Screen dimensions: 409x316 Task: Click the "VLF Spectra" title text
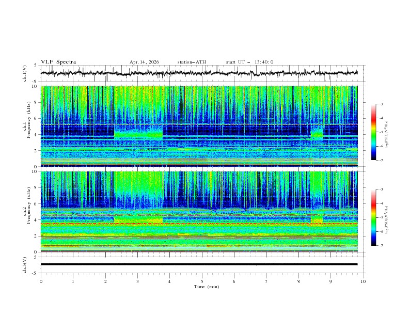pyautogui.click(x=58, y=62)
